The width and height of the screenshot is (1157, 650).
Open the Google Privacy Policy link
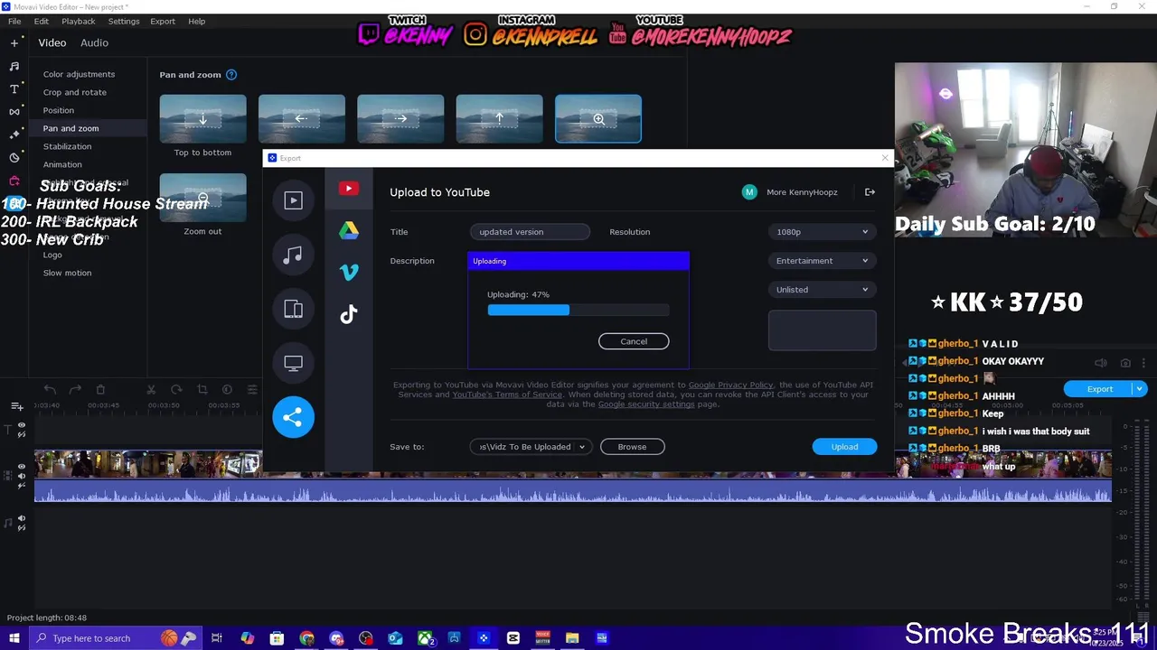(730, 385)
